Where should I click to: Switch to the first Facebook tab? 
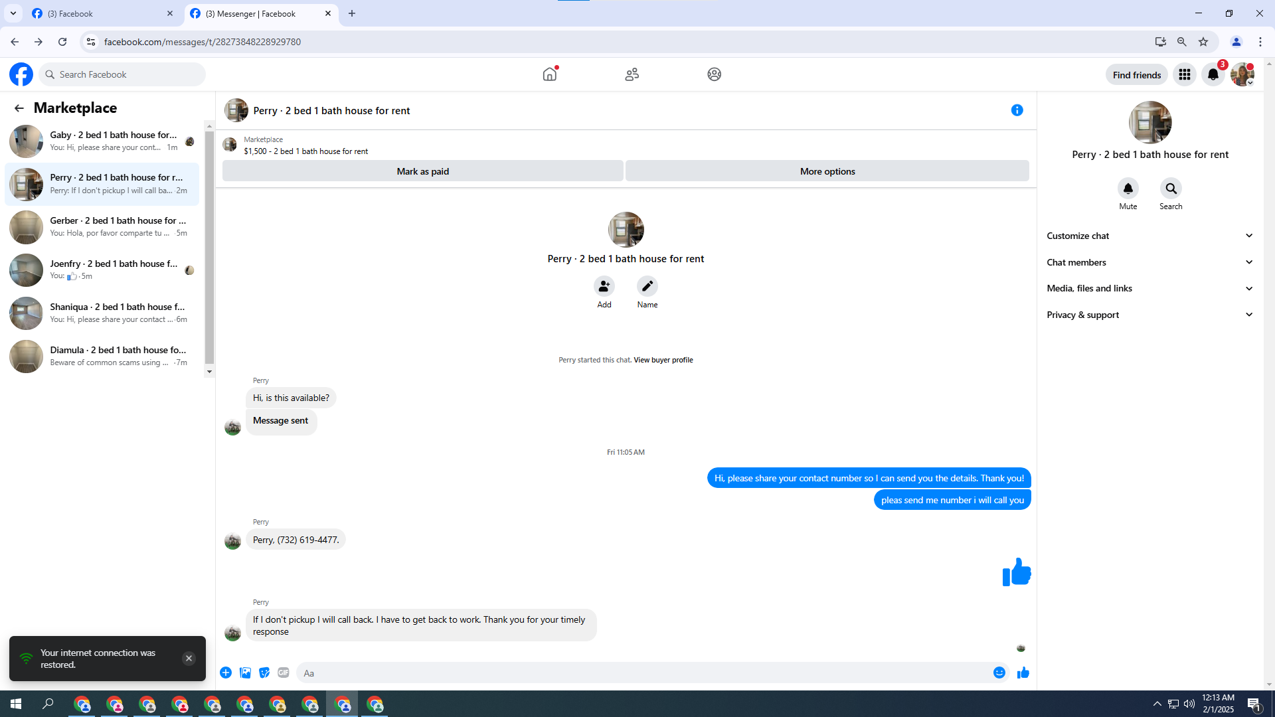click(x=103, y=14)
